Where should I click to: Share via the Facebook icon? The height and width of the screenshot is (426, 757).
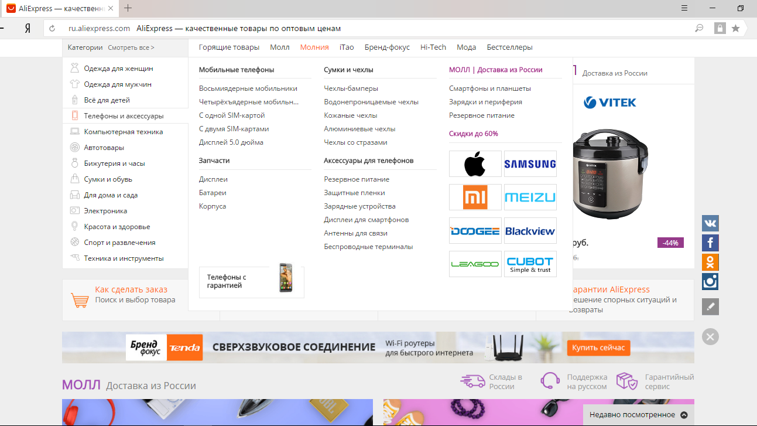(710, 243)
